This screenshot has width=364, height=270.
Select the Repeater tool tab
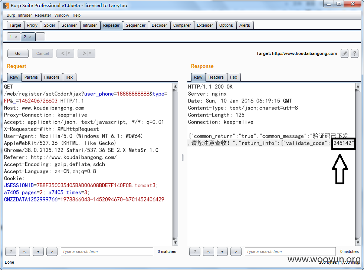coord(111,25)
